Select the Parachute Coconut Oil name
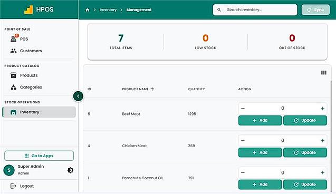This screenshot has height=194, width=336. tap(143, 178)
